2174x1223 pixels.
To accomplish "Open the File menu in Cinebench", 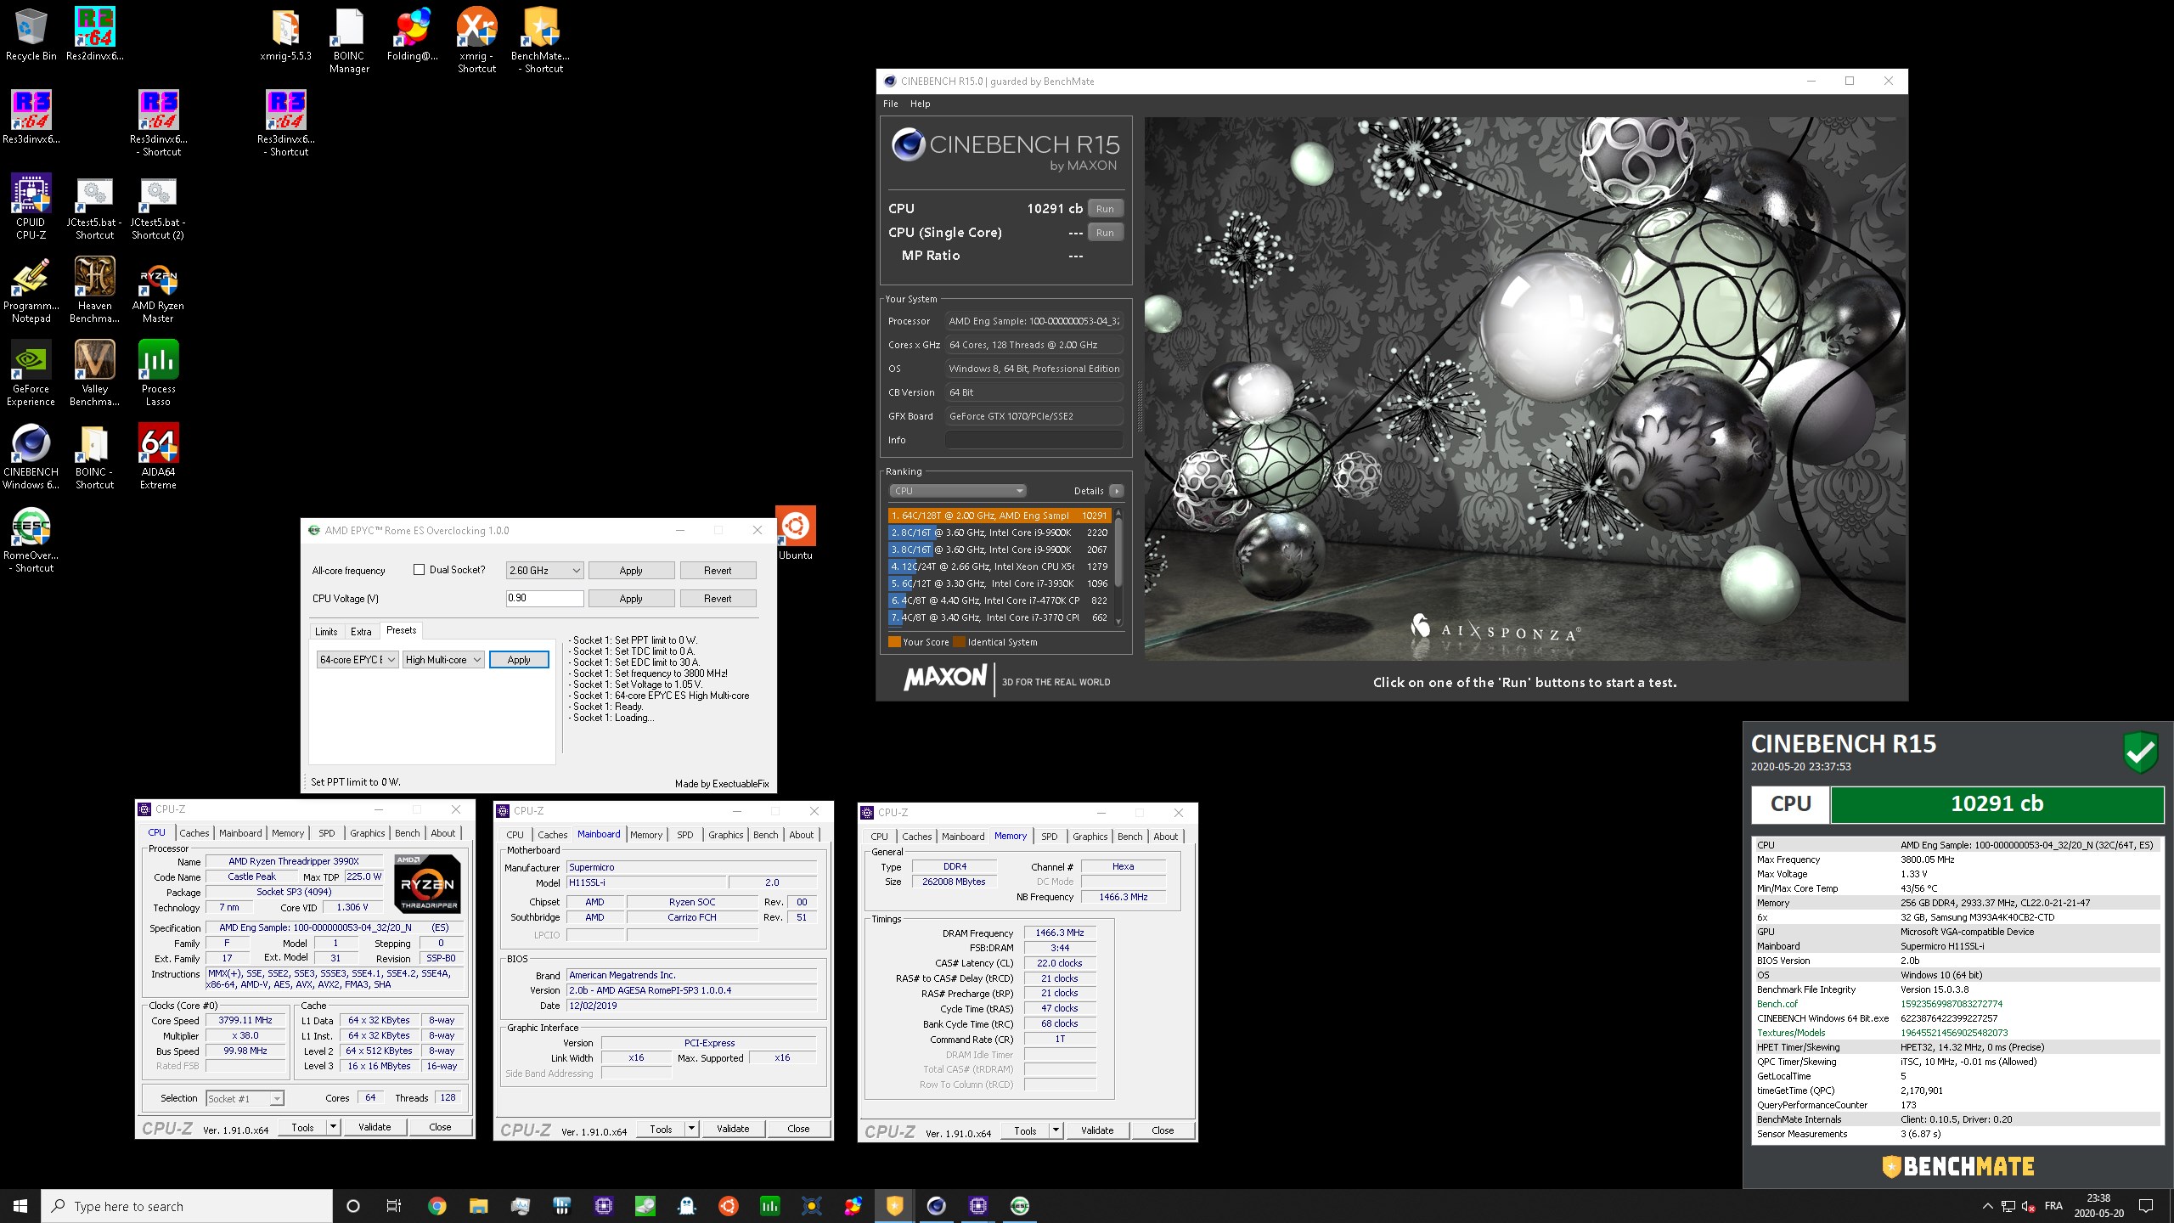I will coord(890,104).
